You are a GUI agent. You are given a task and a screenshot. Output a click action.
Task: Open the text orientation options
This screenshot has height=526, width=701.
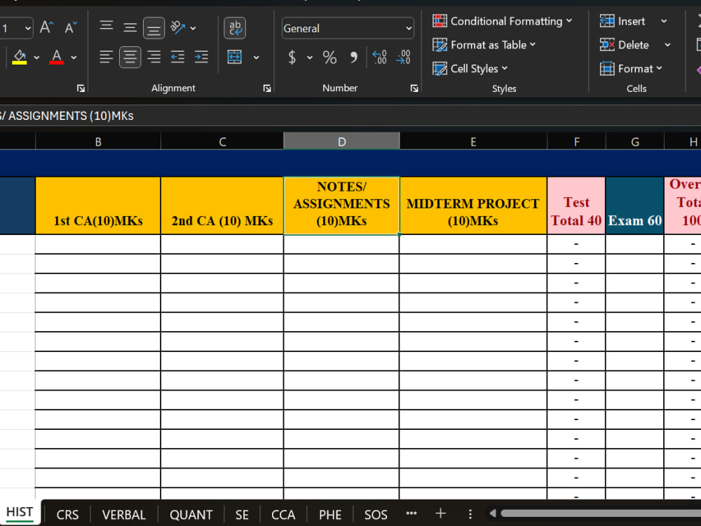coord(177,28)
